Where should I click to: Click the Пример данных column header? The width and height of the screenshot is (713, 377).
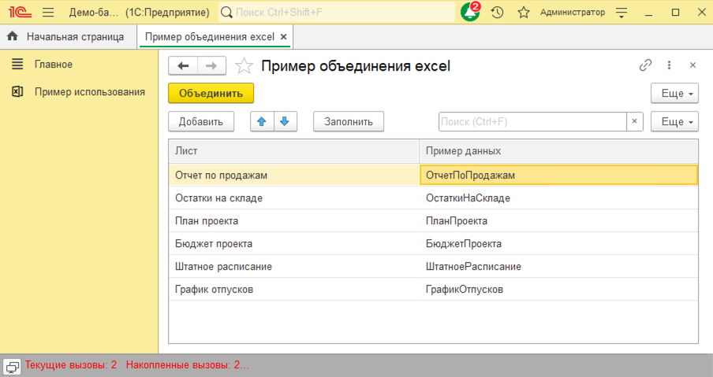[x=558, y=151]
